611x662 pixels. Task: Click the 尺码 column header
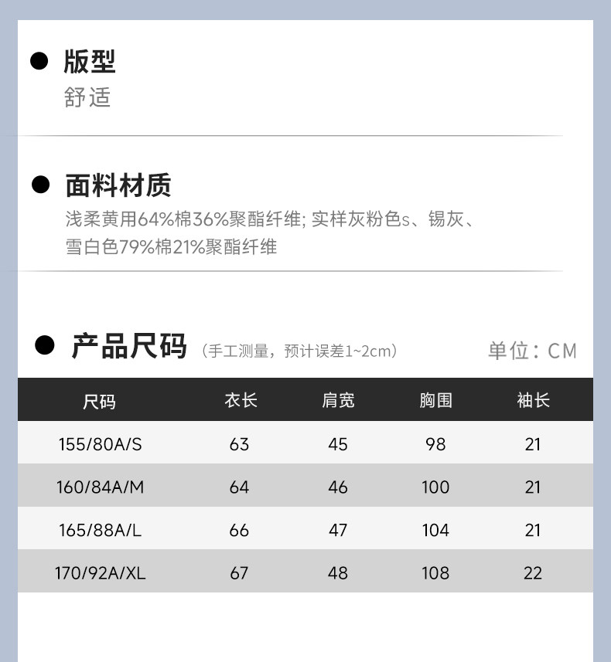coord(100,401)
